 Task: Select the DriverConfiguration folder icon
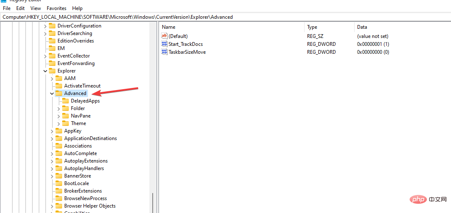(52, 26)
